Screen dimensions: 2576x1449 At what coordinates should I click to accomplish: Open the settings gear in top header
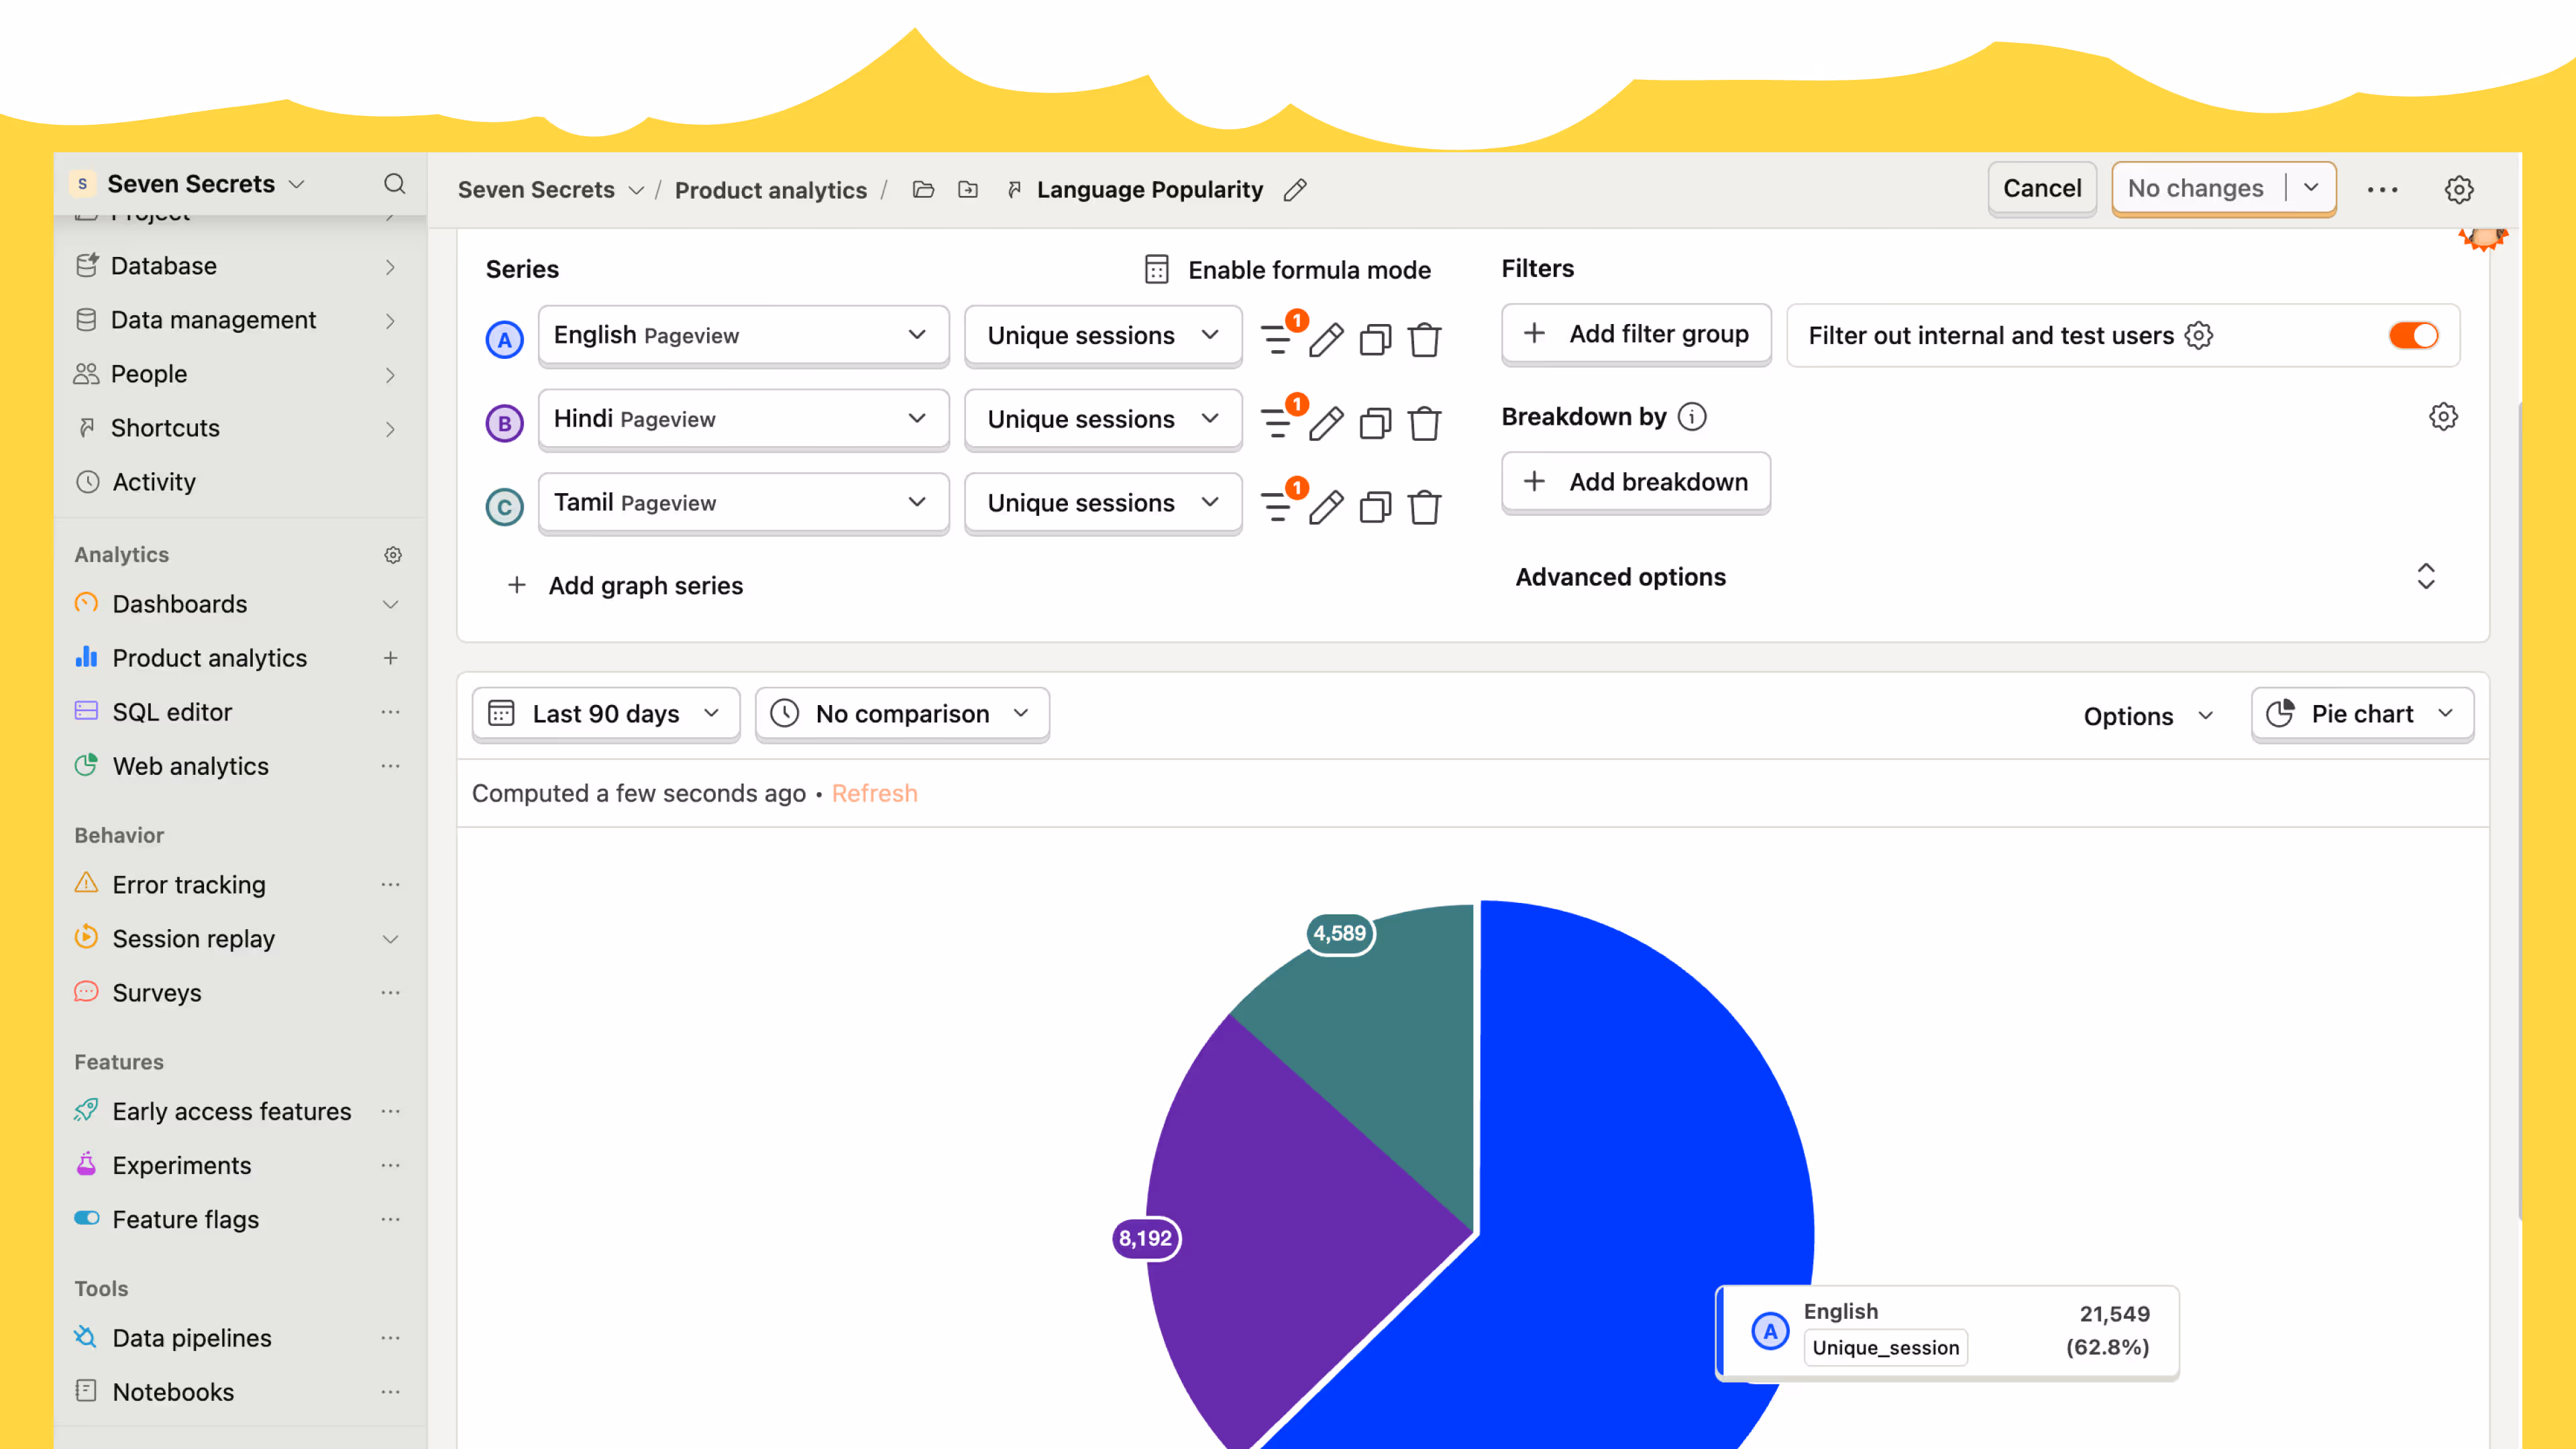2459,190
